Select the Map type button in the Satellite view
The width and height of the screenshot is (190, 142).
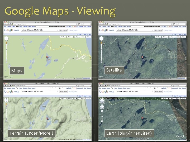(172, 37)
